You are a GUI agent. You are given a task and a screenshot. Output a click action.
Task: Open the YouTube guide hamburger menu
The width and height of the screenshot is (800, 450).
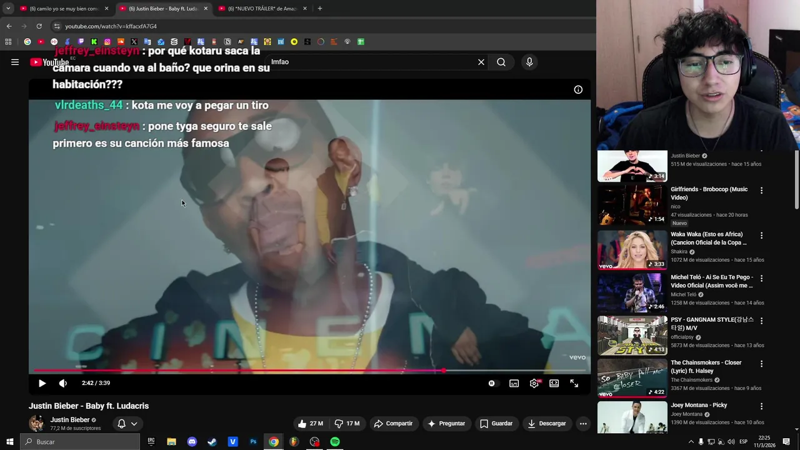coord(15,62)
